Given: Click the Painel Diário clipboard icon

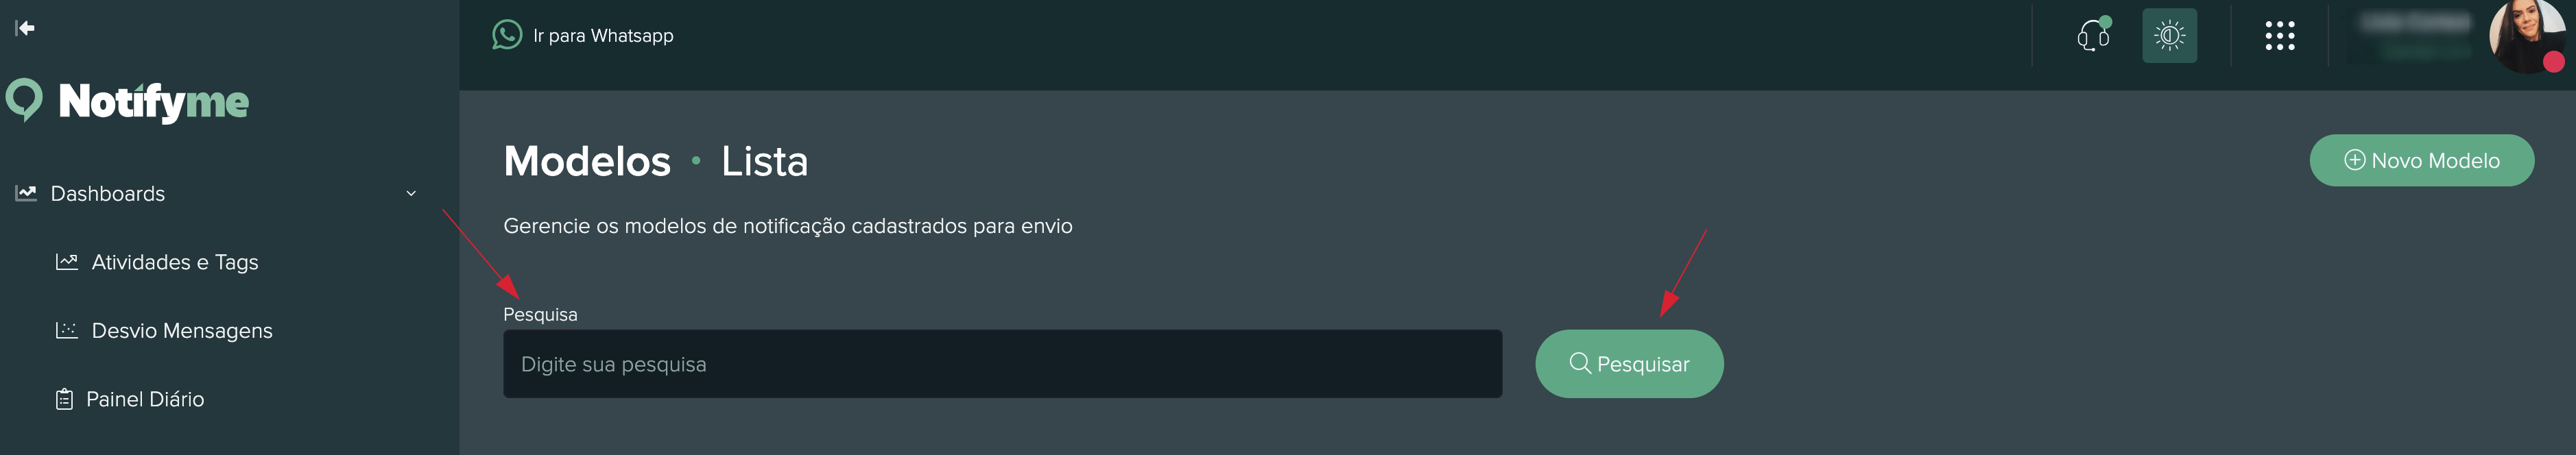Looking at the screenshot, I should [64, 399].
